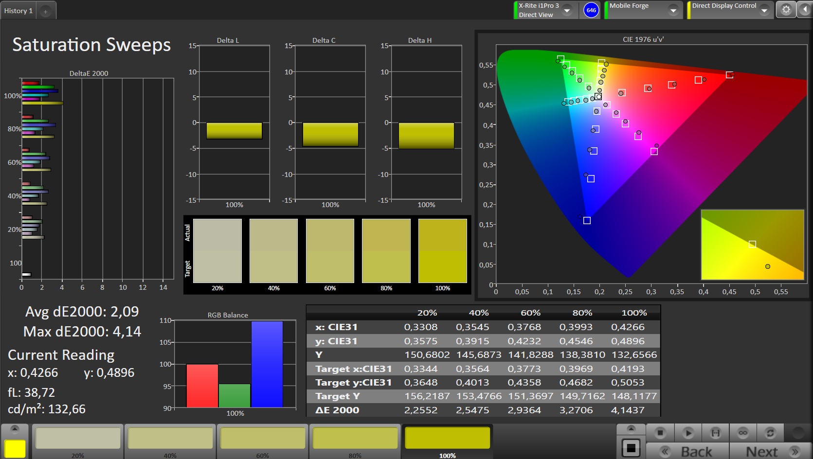This screenshot has height=459, width=813.
Task: Click the 60% Actual/Target comparison swatch
Action: pyautogui.click(x=330, y=251)
